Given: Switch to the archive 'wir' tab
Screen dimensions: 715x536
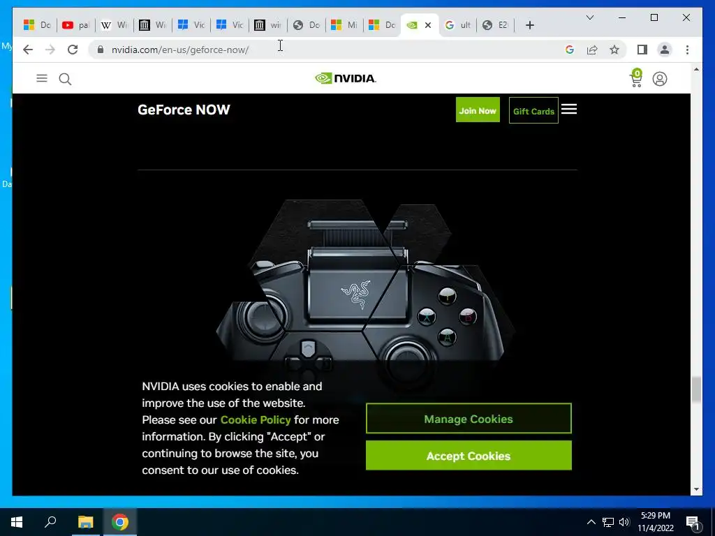Looking at the screenshot, I should (267, 25).
